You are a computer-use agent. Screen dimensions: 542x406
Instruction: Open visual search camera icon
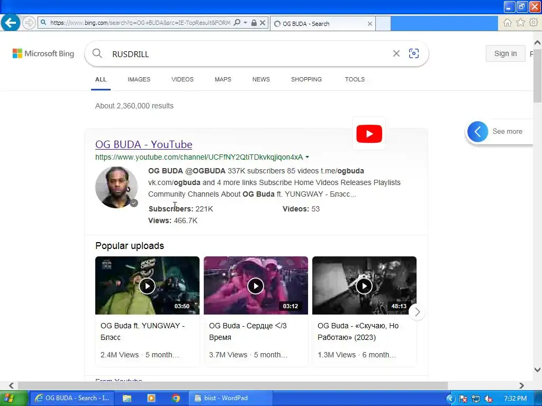pyautogui.click(x=414, y=53)
